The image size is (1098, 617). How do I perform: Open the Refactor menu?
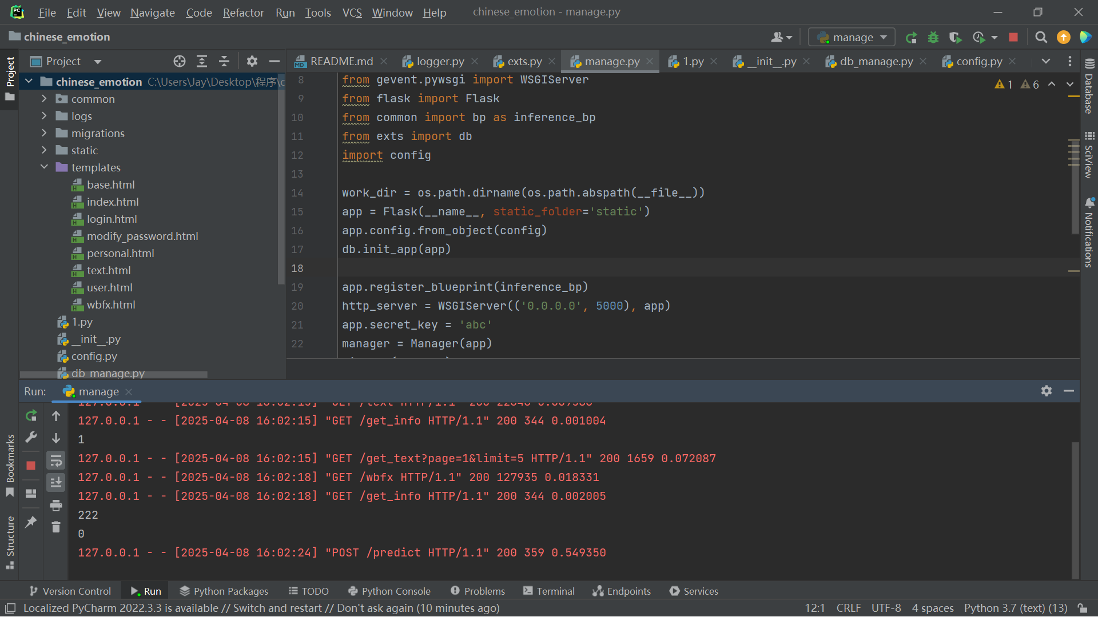coord(243,13)
